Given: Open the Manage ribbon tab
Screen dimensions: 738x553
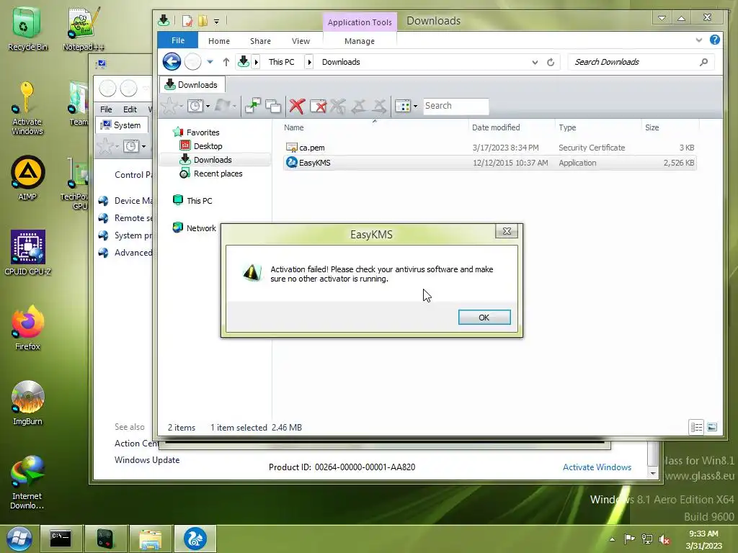Looking at the screenshot, I should (x=360, y=41).
